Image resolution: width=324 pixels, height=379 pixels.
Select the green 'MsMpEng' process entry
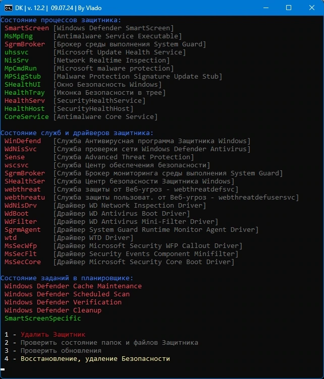(x=19, y=36)
